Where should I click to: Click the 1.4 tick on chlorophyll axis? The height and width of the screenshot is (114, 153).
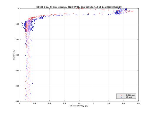point(124,103)
